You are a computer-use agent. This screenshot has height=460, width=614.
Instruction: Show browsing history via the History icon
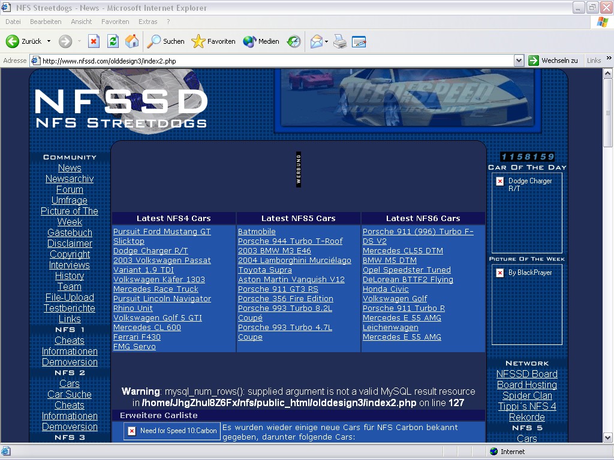(x=294, y=41)
